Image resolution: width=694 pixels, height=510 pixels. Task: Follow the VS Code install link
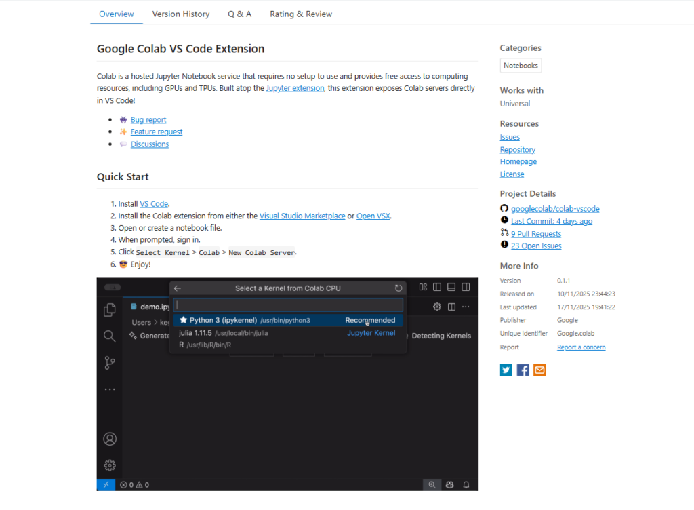(x=154, y=203)
